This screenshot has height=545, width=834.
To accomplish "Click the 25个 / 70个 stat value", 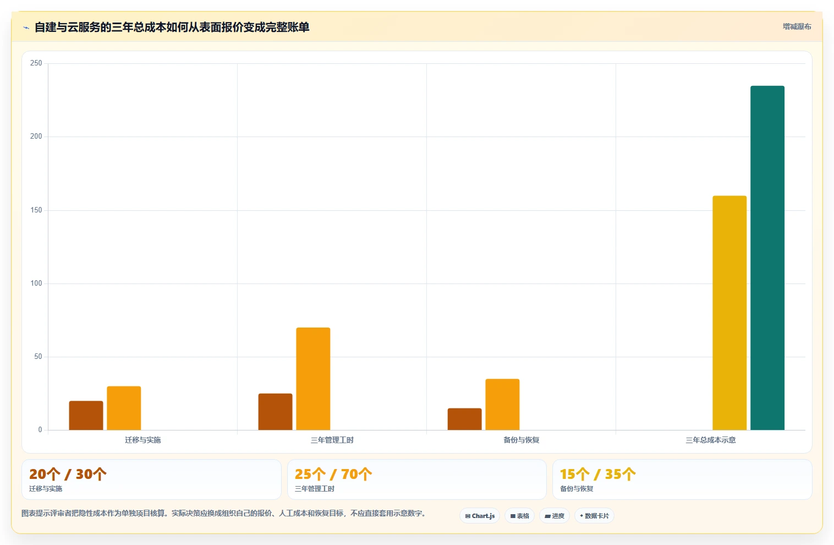I will point(333,474).
